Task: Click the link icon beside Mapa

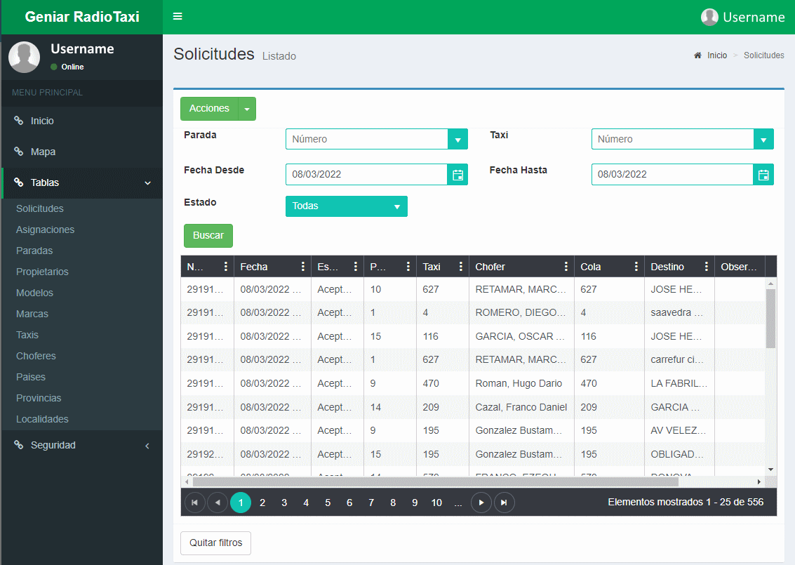Action: point(19,152)
